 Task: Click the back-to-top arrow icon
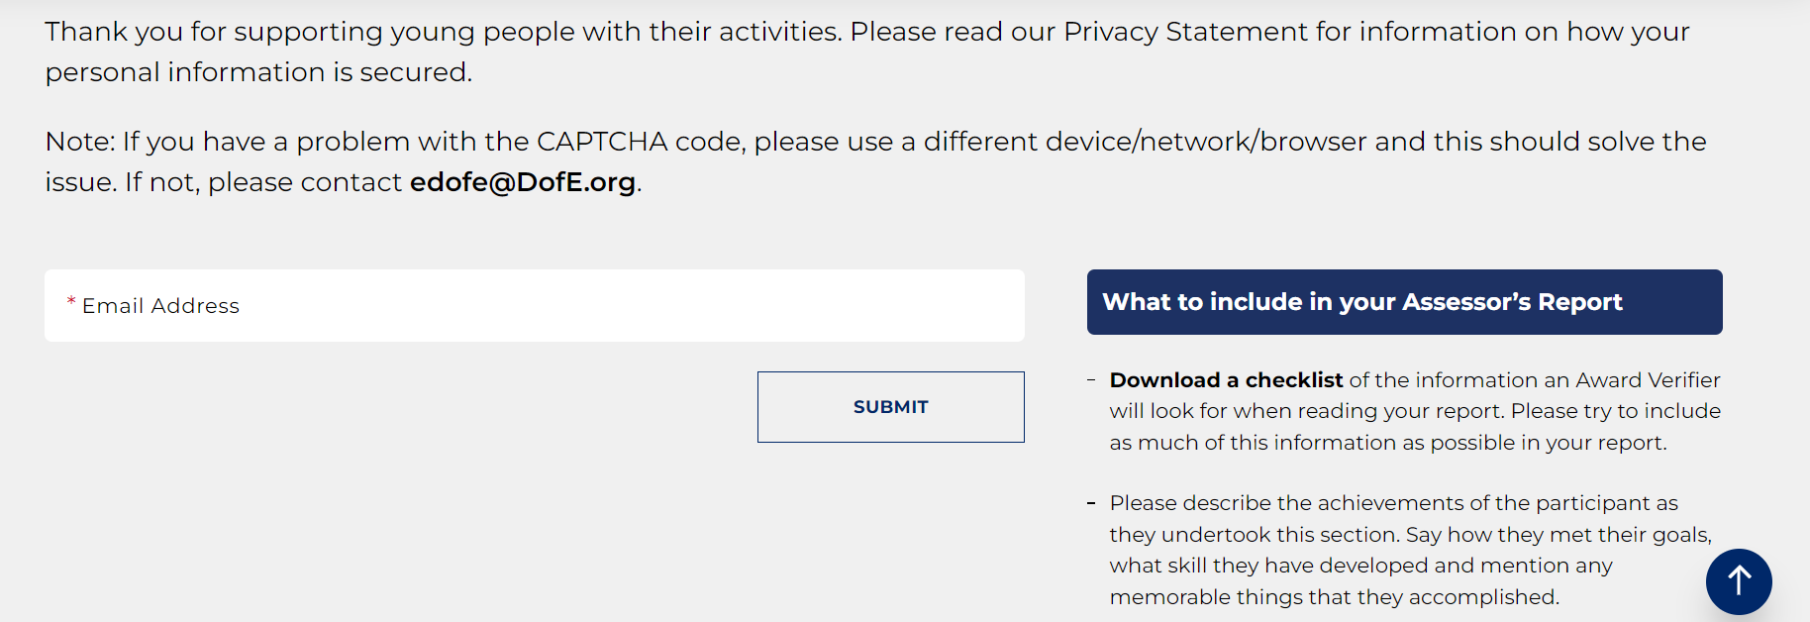[x=1739, y=581]
